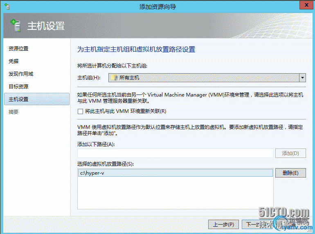Image resolution: width=315 pixels, height=234 pixels.
Task: Select the 所有主机 host group combo box
Action: point(207,78)
